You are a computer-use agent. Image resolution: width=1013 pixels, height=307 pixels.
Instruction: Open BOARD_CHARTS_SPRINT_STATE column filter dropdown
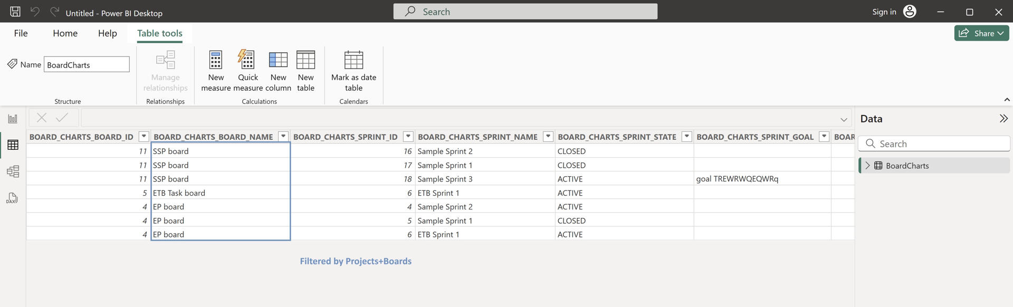[x=686, y=137]
